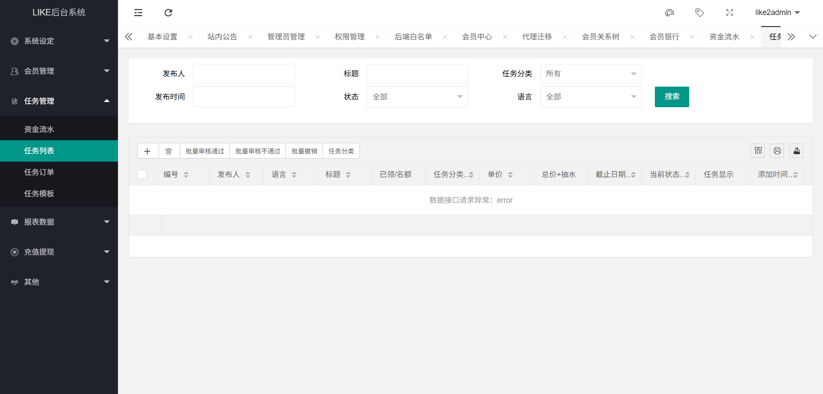Switch to the 代理迁移 tab
Image resolution: width=823 pixels, height=394 pixels.
537,37
